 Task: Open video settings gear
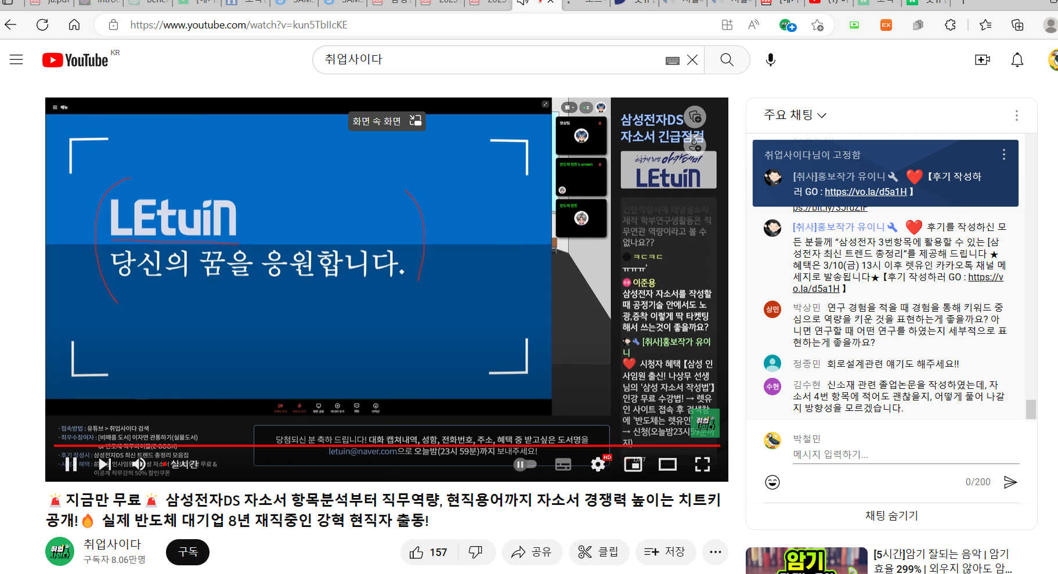click(x=598, y=464)
